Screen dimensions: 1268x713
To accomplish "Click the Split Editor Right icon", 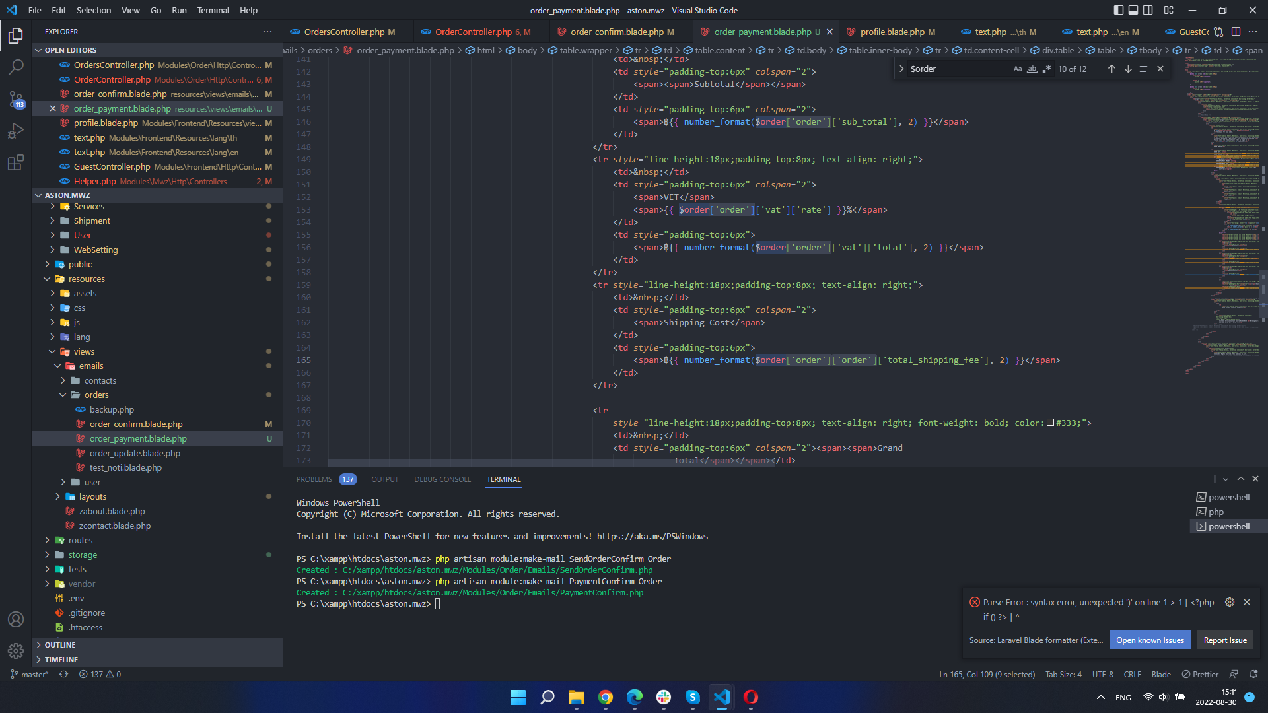I will click(1236, 32).
